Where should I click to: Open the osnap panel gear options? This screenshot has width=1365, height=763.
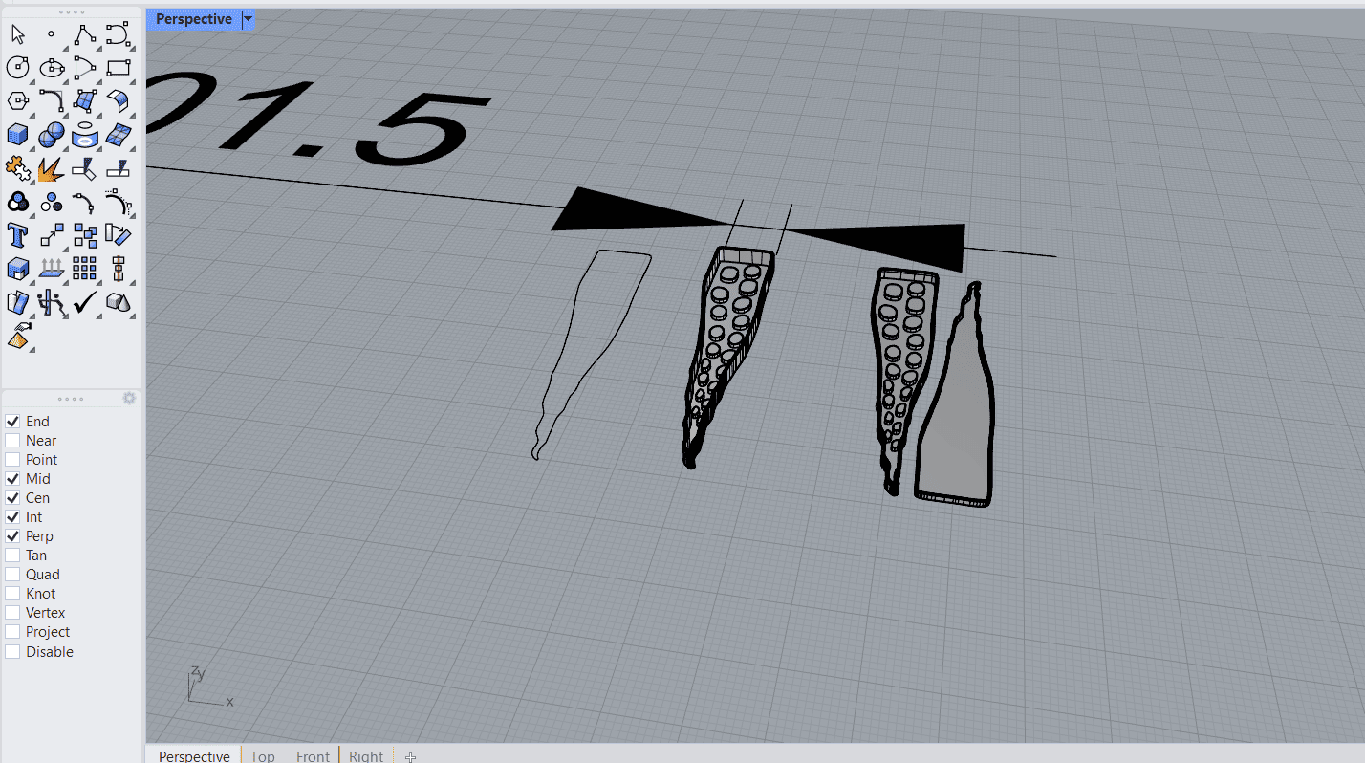point(129,398)
